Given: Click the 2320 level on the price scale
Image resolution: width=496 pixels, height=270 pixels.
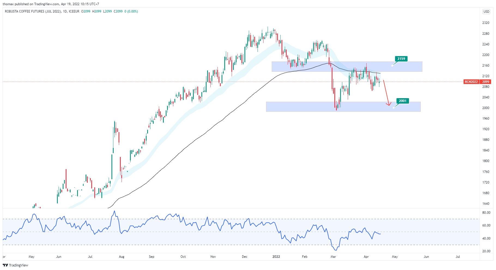Looking at the screenshot, I should [x=486, y=23].
